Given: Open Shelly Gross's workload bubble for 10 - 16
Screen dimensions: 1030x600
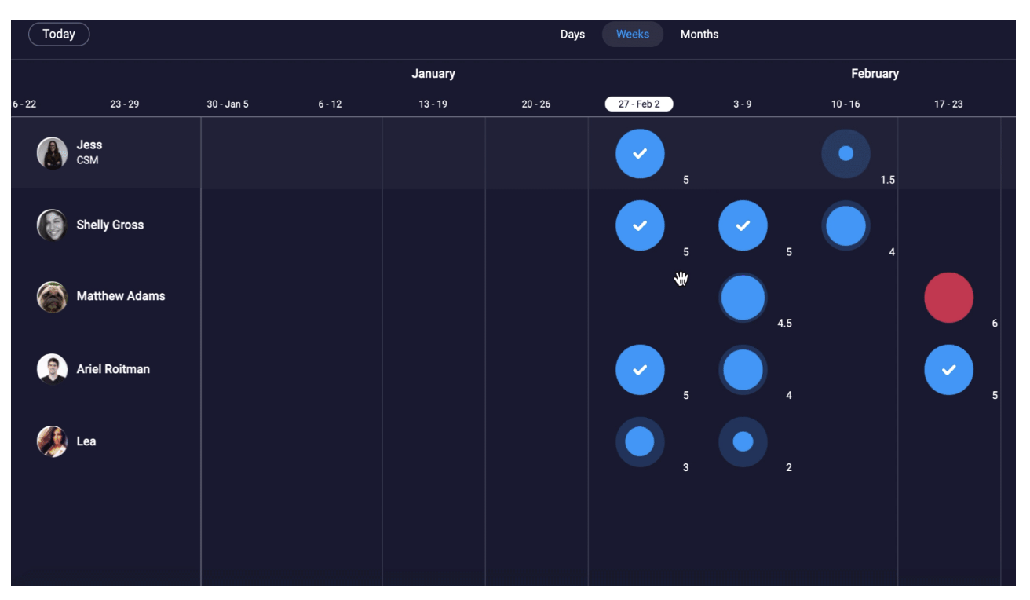Looking at the screenshot, I should coord(846,225).
